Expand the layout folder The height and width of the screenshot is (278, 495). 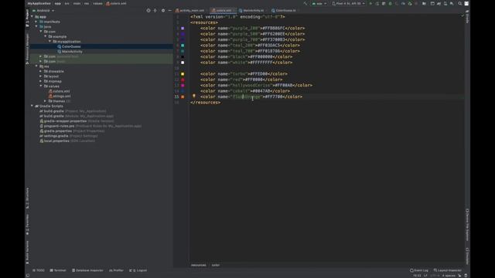pos(41,76)
